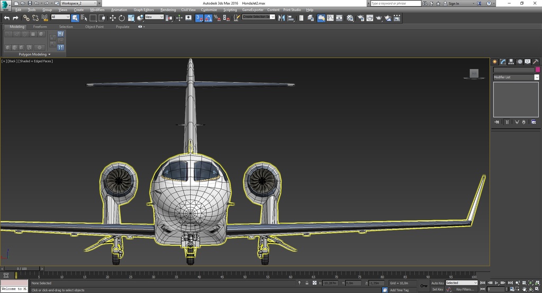Image resolution: width=542 pixels, height=293 pixels.
Task: Click the Set Keys key icon
Action: pos(424,286)
